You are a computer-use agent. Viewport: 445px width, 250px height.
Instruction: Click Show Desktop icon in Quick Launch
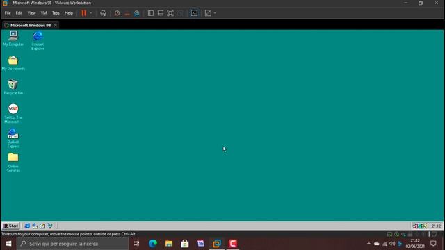click(x=42, y=226)
